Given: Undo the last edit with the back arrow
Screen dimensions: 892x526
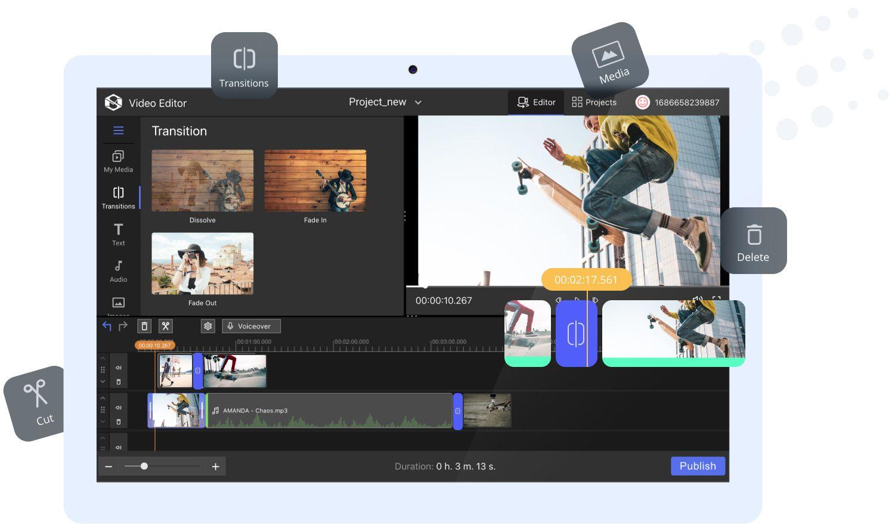Looking at the screenshot, I should click(107, 326).
